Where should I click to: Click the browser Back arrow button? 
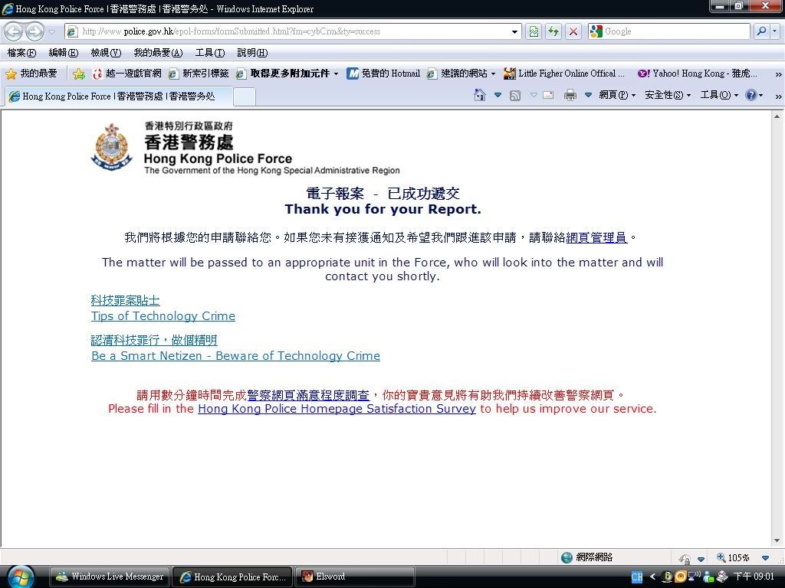click(14, 31)
